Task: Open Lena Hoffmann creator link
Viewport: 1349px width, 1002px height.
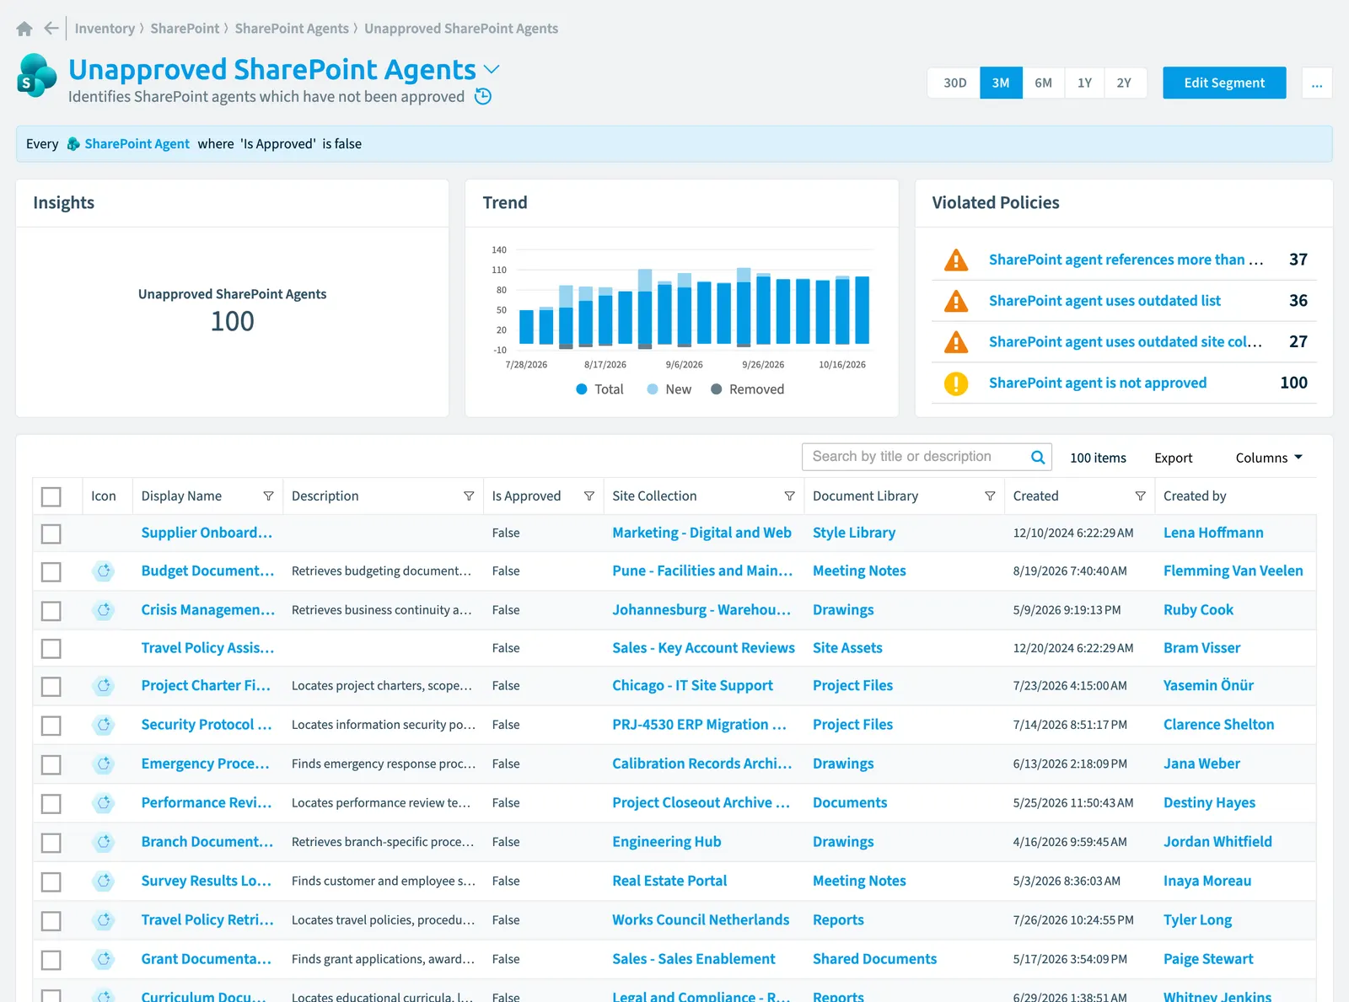Action: click(x=1213, y=533)
